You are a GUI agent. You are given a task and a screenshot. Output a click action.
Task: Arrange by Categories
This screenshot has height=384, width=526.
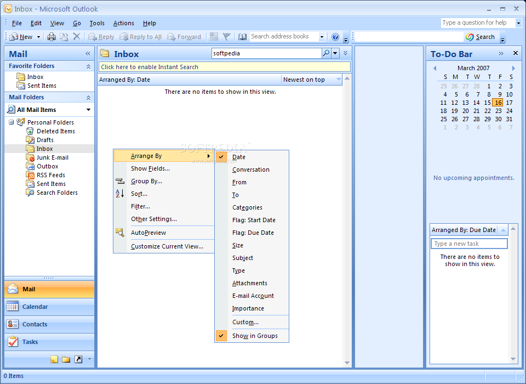pyautogui.click(x=251, y=207)
